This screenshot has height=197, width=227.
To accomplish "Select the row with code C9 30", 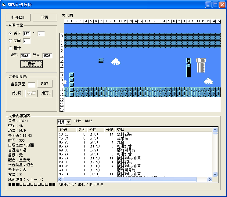I will [135, 162].
